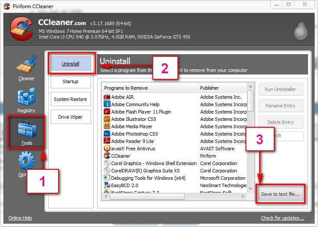Open the Online Help link
Viewport: 318px width, 227px height.
pos(20,218)
